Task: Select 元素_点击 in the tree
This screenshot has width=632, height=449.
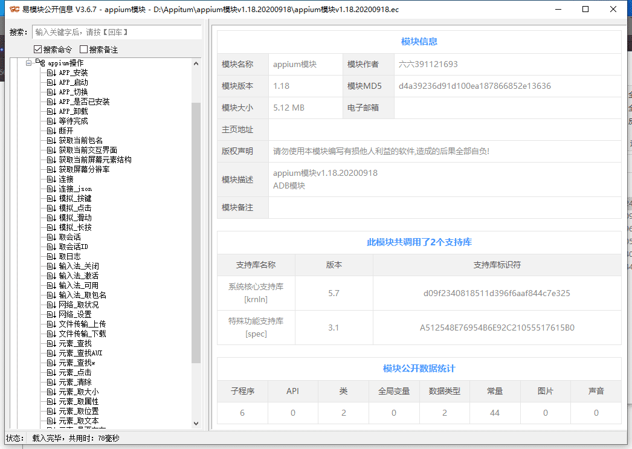Action: pyautogui.click(x=75, y=372)
